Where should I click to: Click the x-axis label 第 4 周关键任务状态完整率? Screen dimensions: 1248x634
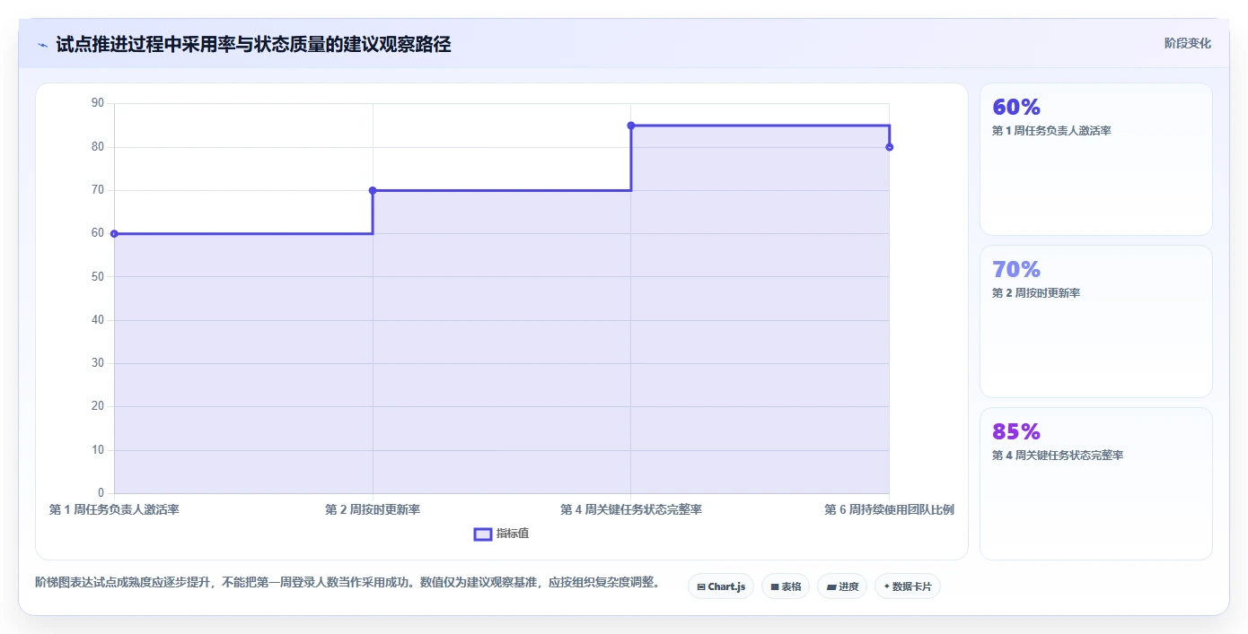click(631, 509)
